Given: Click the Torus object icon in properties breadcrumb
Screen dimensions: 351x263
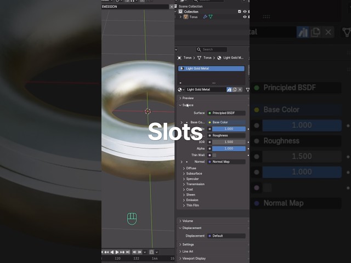Looking at the screenshot, I should click(x=179, y=58).
